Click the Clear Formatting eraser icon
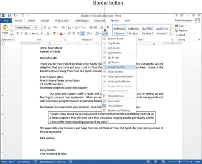 coord(63,27)
